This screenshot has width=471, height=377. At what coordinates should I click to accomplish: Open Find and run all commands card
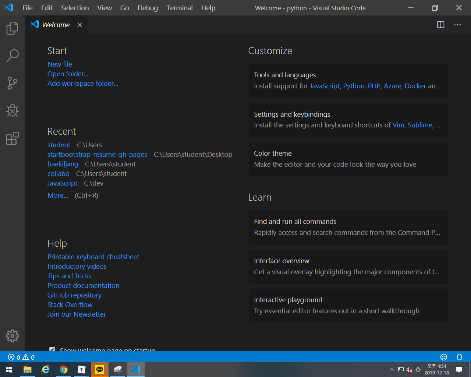pos(348,227)
